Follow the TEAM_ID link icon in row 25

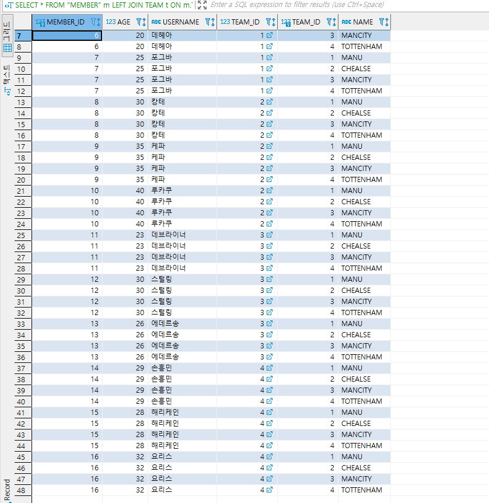270,235
